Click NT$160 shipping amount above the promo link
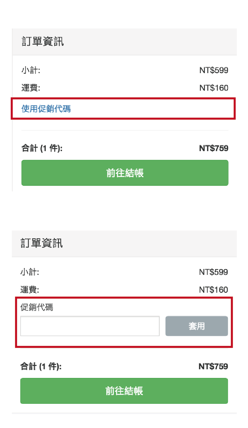This screenshot has height=428, width=248. (213, 88)
